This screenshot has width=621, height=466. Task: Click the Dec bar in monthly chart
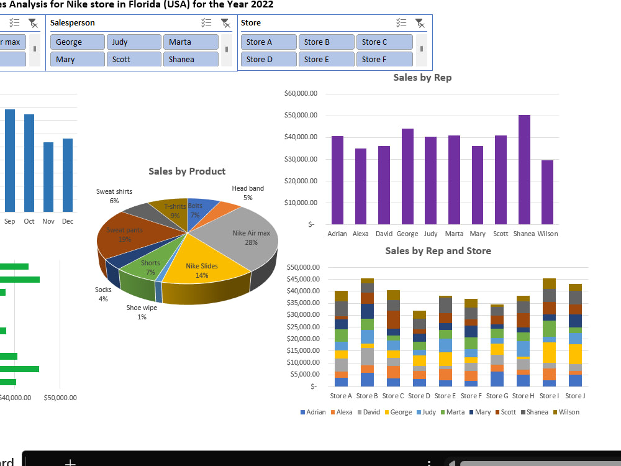pos(68,175)
